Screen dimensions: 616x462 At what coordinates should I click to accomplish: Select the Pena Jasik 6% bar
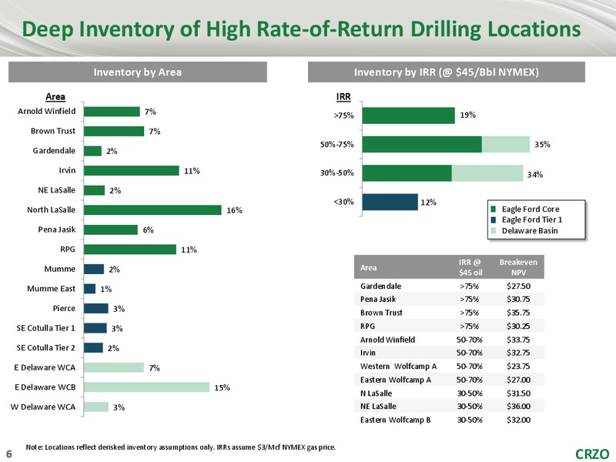coord(111,229)
